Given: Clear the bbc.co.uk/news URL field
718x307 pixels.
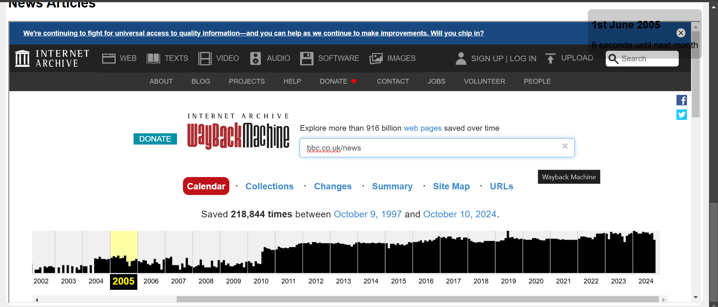Looking at the screenshot, I should click(x=565, y=146).
